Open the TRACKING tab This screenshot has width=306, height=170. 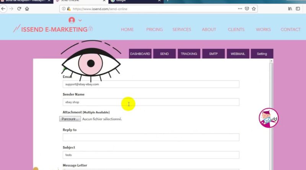189,53
